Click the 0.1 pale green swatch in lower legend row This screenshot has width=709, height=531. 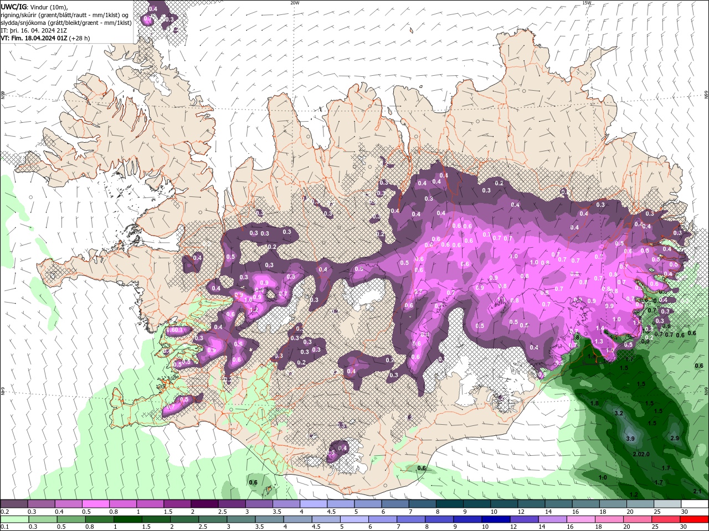click(14, 519)
